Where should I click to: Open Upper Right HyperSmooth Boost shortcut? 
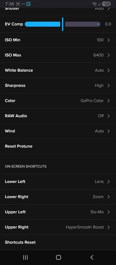58,227
